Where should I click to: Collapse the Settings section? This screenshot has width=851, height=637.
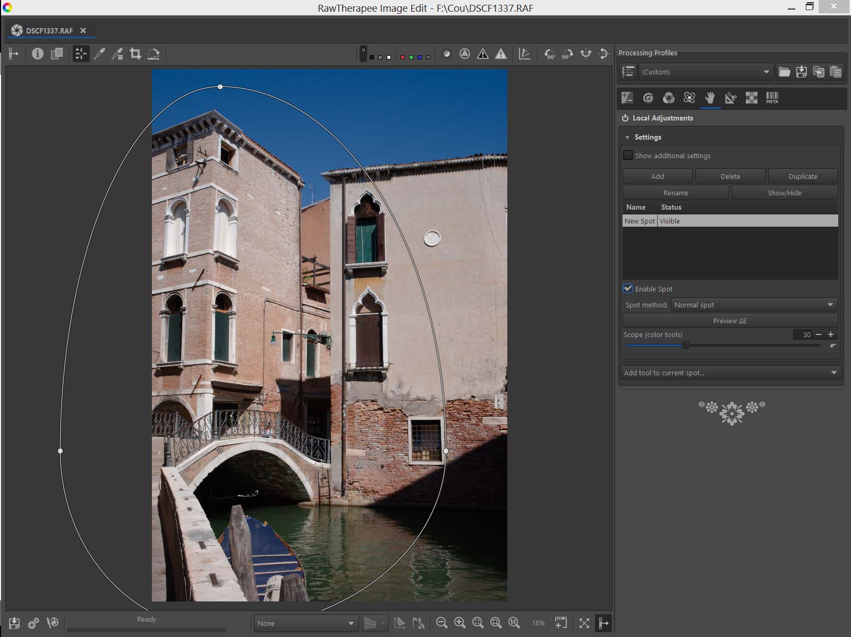point(627,137)
